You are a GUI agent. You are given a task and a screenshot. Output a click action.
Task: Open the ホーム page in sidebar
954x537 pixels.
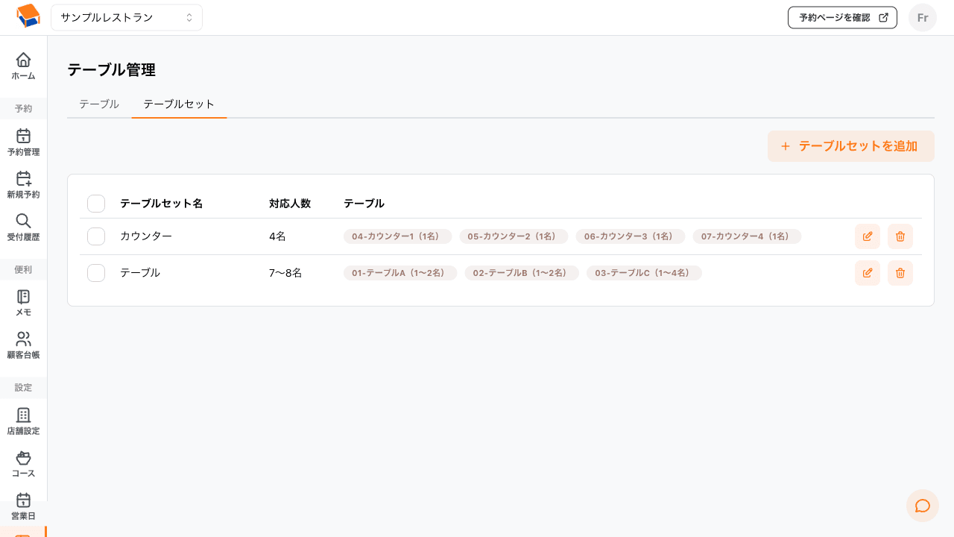click(x=23, y=66)
